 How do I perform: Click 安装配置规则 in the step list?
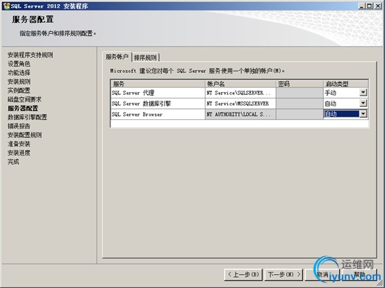pyautogui.click(x=24, y=135)
